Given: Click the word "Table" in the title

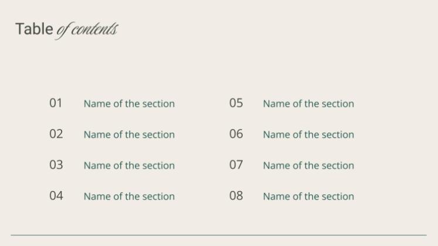Looking at the screenshot, I should [x=34, y=29].
